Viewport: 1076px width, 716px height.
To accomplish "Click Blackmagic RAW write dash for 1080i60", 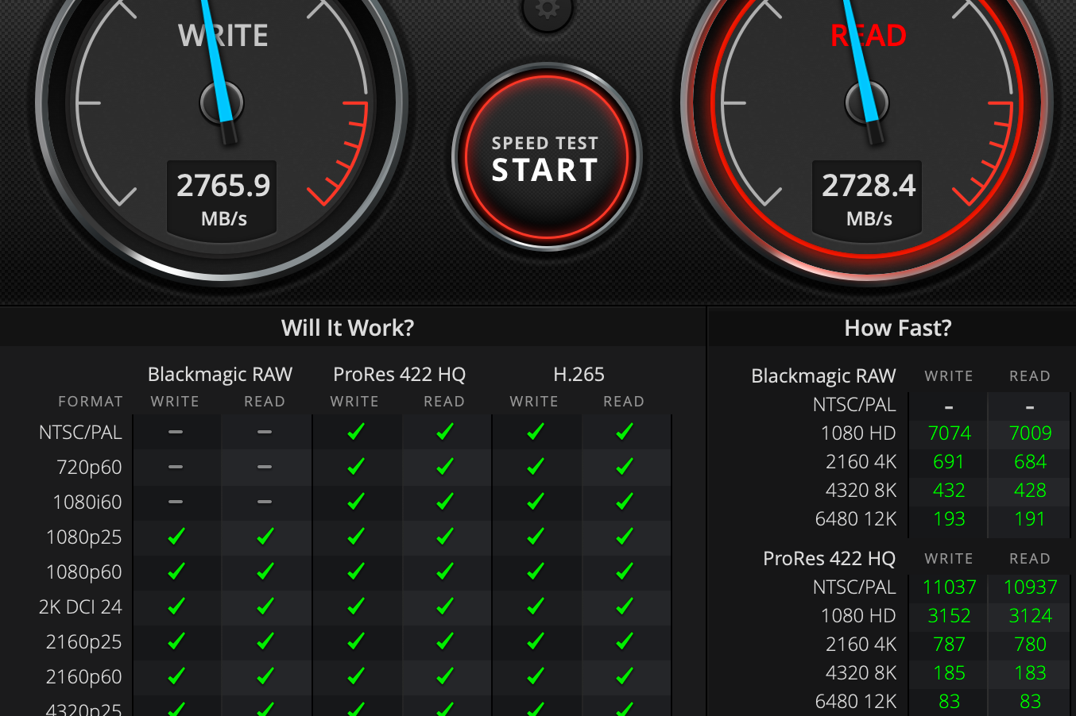I will 176,502.
